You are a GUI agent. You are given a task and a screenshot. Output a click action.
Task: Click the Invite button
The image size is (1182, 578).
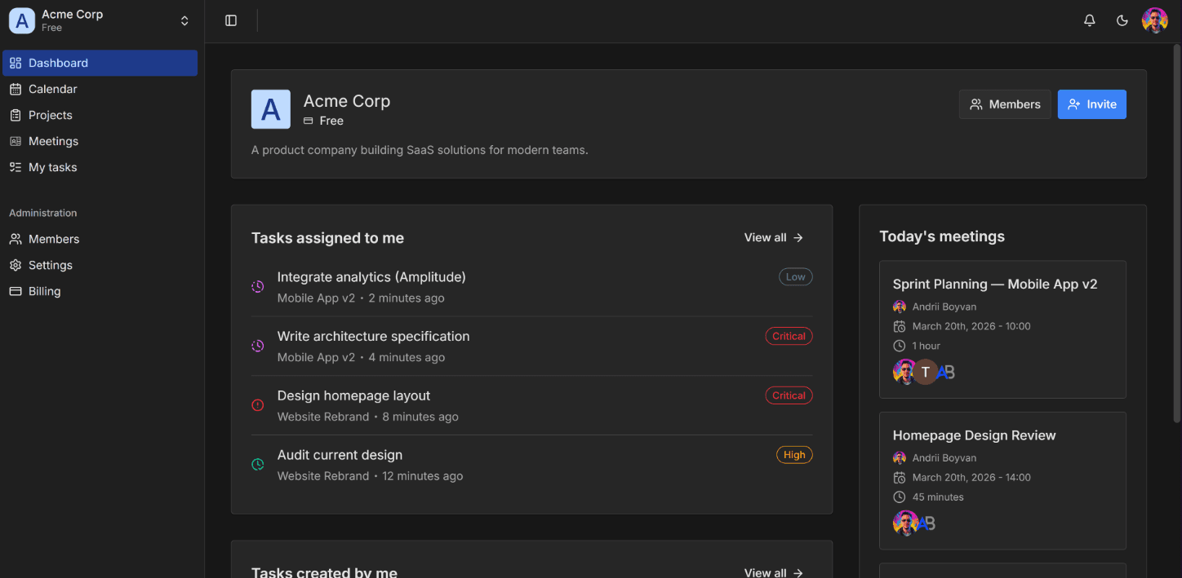tap(1091, 104)
